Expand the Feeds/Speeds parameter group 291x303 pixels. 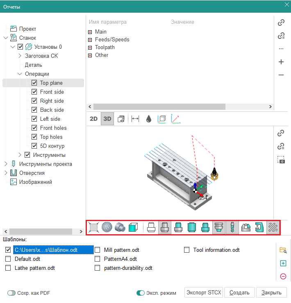pyautogui.click(x=90, y=40)
